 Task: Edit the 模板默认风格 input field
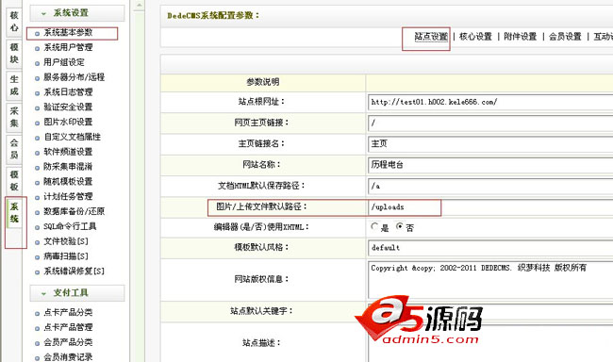[490, 248]
